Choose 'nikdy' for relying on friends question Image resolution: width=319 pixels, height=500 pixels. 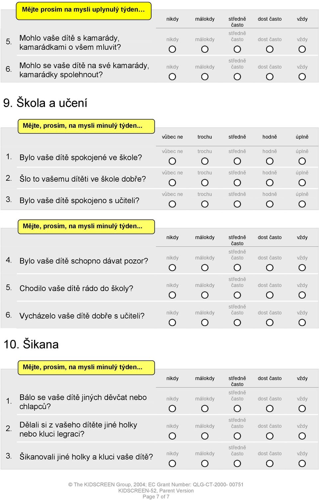point(172,77)
